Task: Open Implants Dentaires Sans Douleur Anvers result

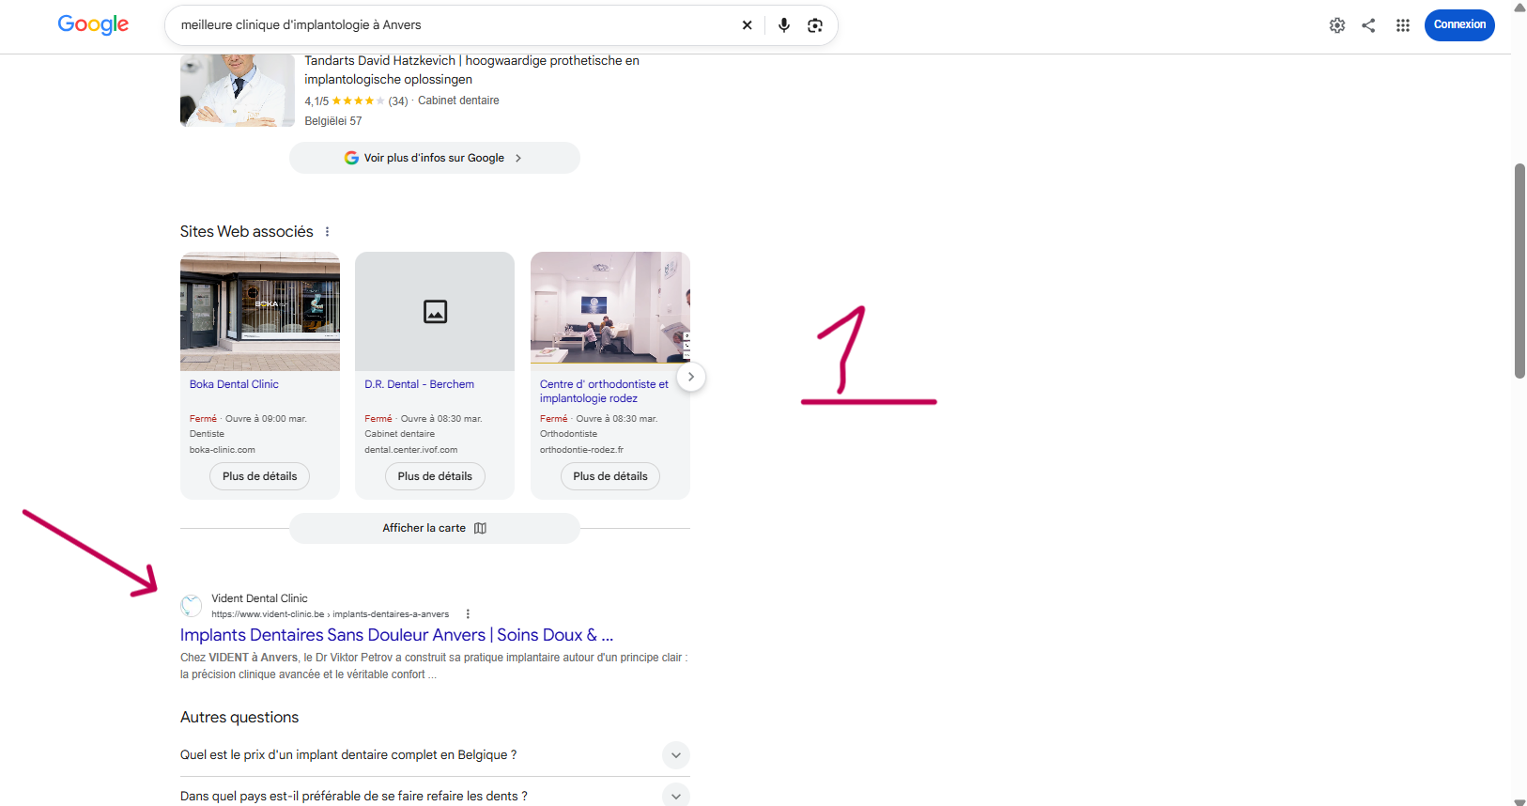Action: pos(396,635)
